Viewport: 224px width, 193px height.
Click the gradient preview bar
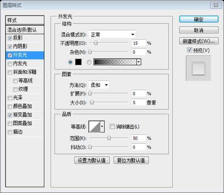pyautogui.click(x=115, y=62)
